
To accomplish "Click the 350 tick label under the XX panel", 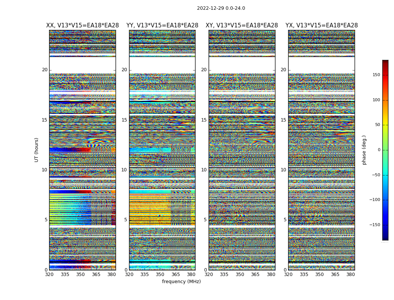I will tap(80, 274).
